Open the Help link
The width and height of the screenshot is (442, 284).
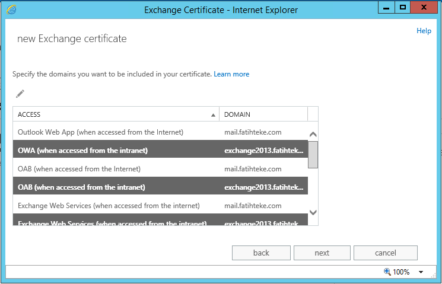point(424,31)
